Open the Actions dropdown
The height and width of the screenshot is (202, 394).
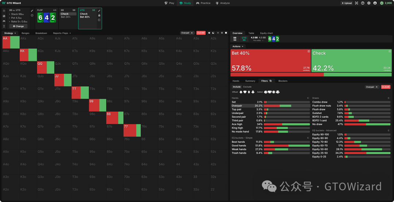point(238,46)
